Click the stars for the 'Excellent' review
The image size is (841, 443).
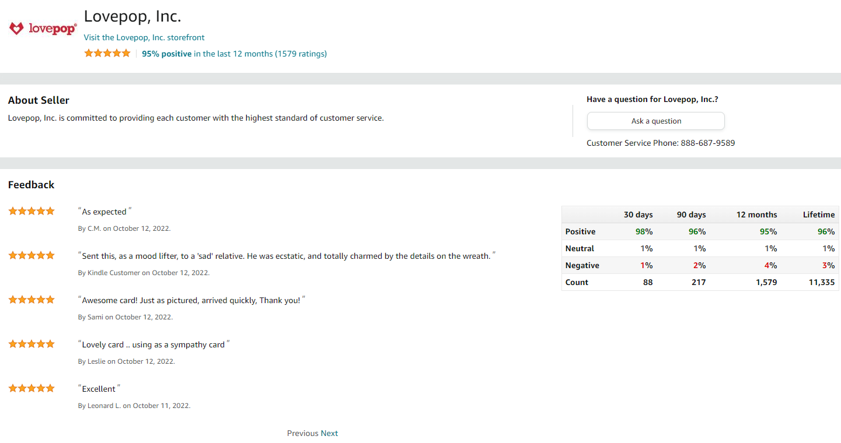click(x=32, y=388)
